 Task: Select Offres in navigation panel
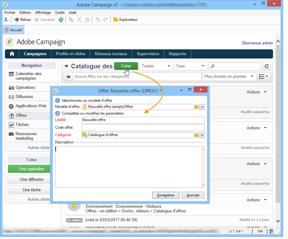pyautogui.click(x=29, y=116)
